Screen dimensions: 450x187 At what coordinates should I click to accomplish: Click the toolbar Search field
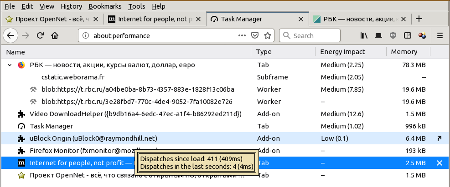click(x=316, y=35)
